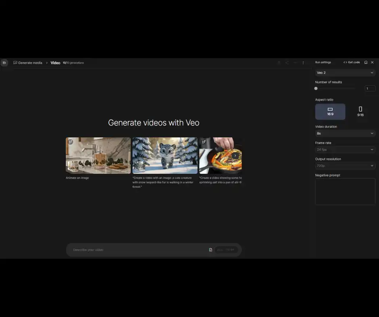
Task: Select the Video tab in the header
Action: click(x=55, y=63)
